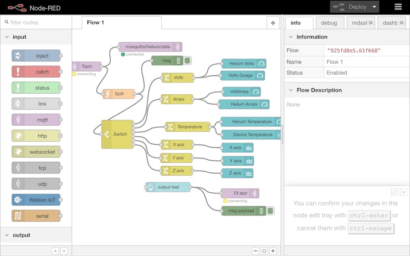Refresh the tip in info panel

[394, 192]
